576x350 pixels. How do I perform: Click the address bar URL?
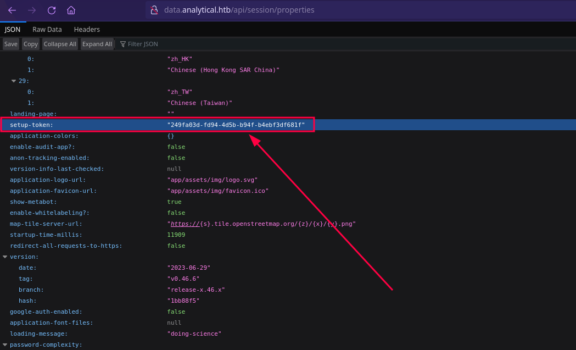click(239, 10)
